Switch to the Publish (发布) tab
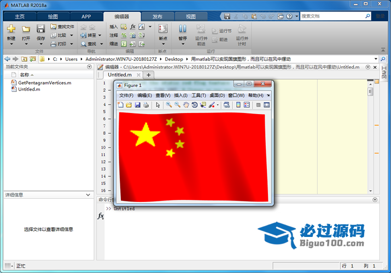This screenshot has width=391, height=273. point(157,17)
